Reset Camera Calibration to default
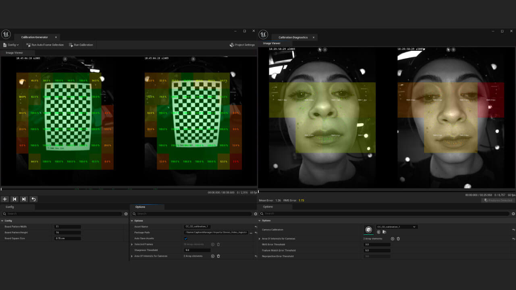The image size is (516, 290). 513,230
